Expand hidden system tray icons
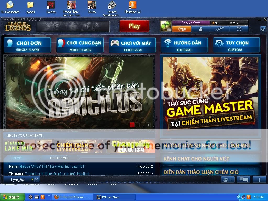Screen dimensions: 268x201 click(x=239, y=197)
